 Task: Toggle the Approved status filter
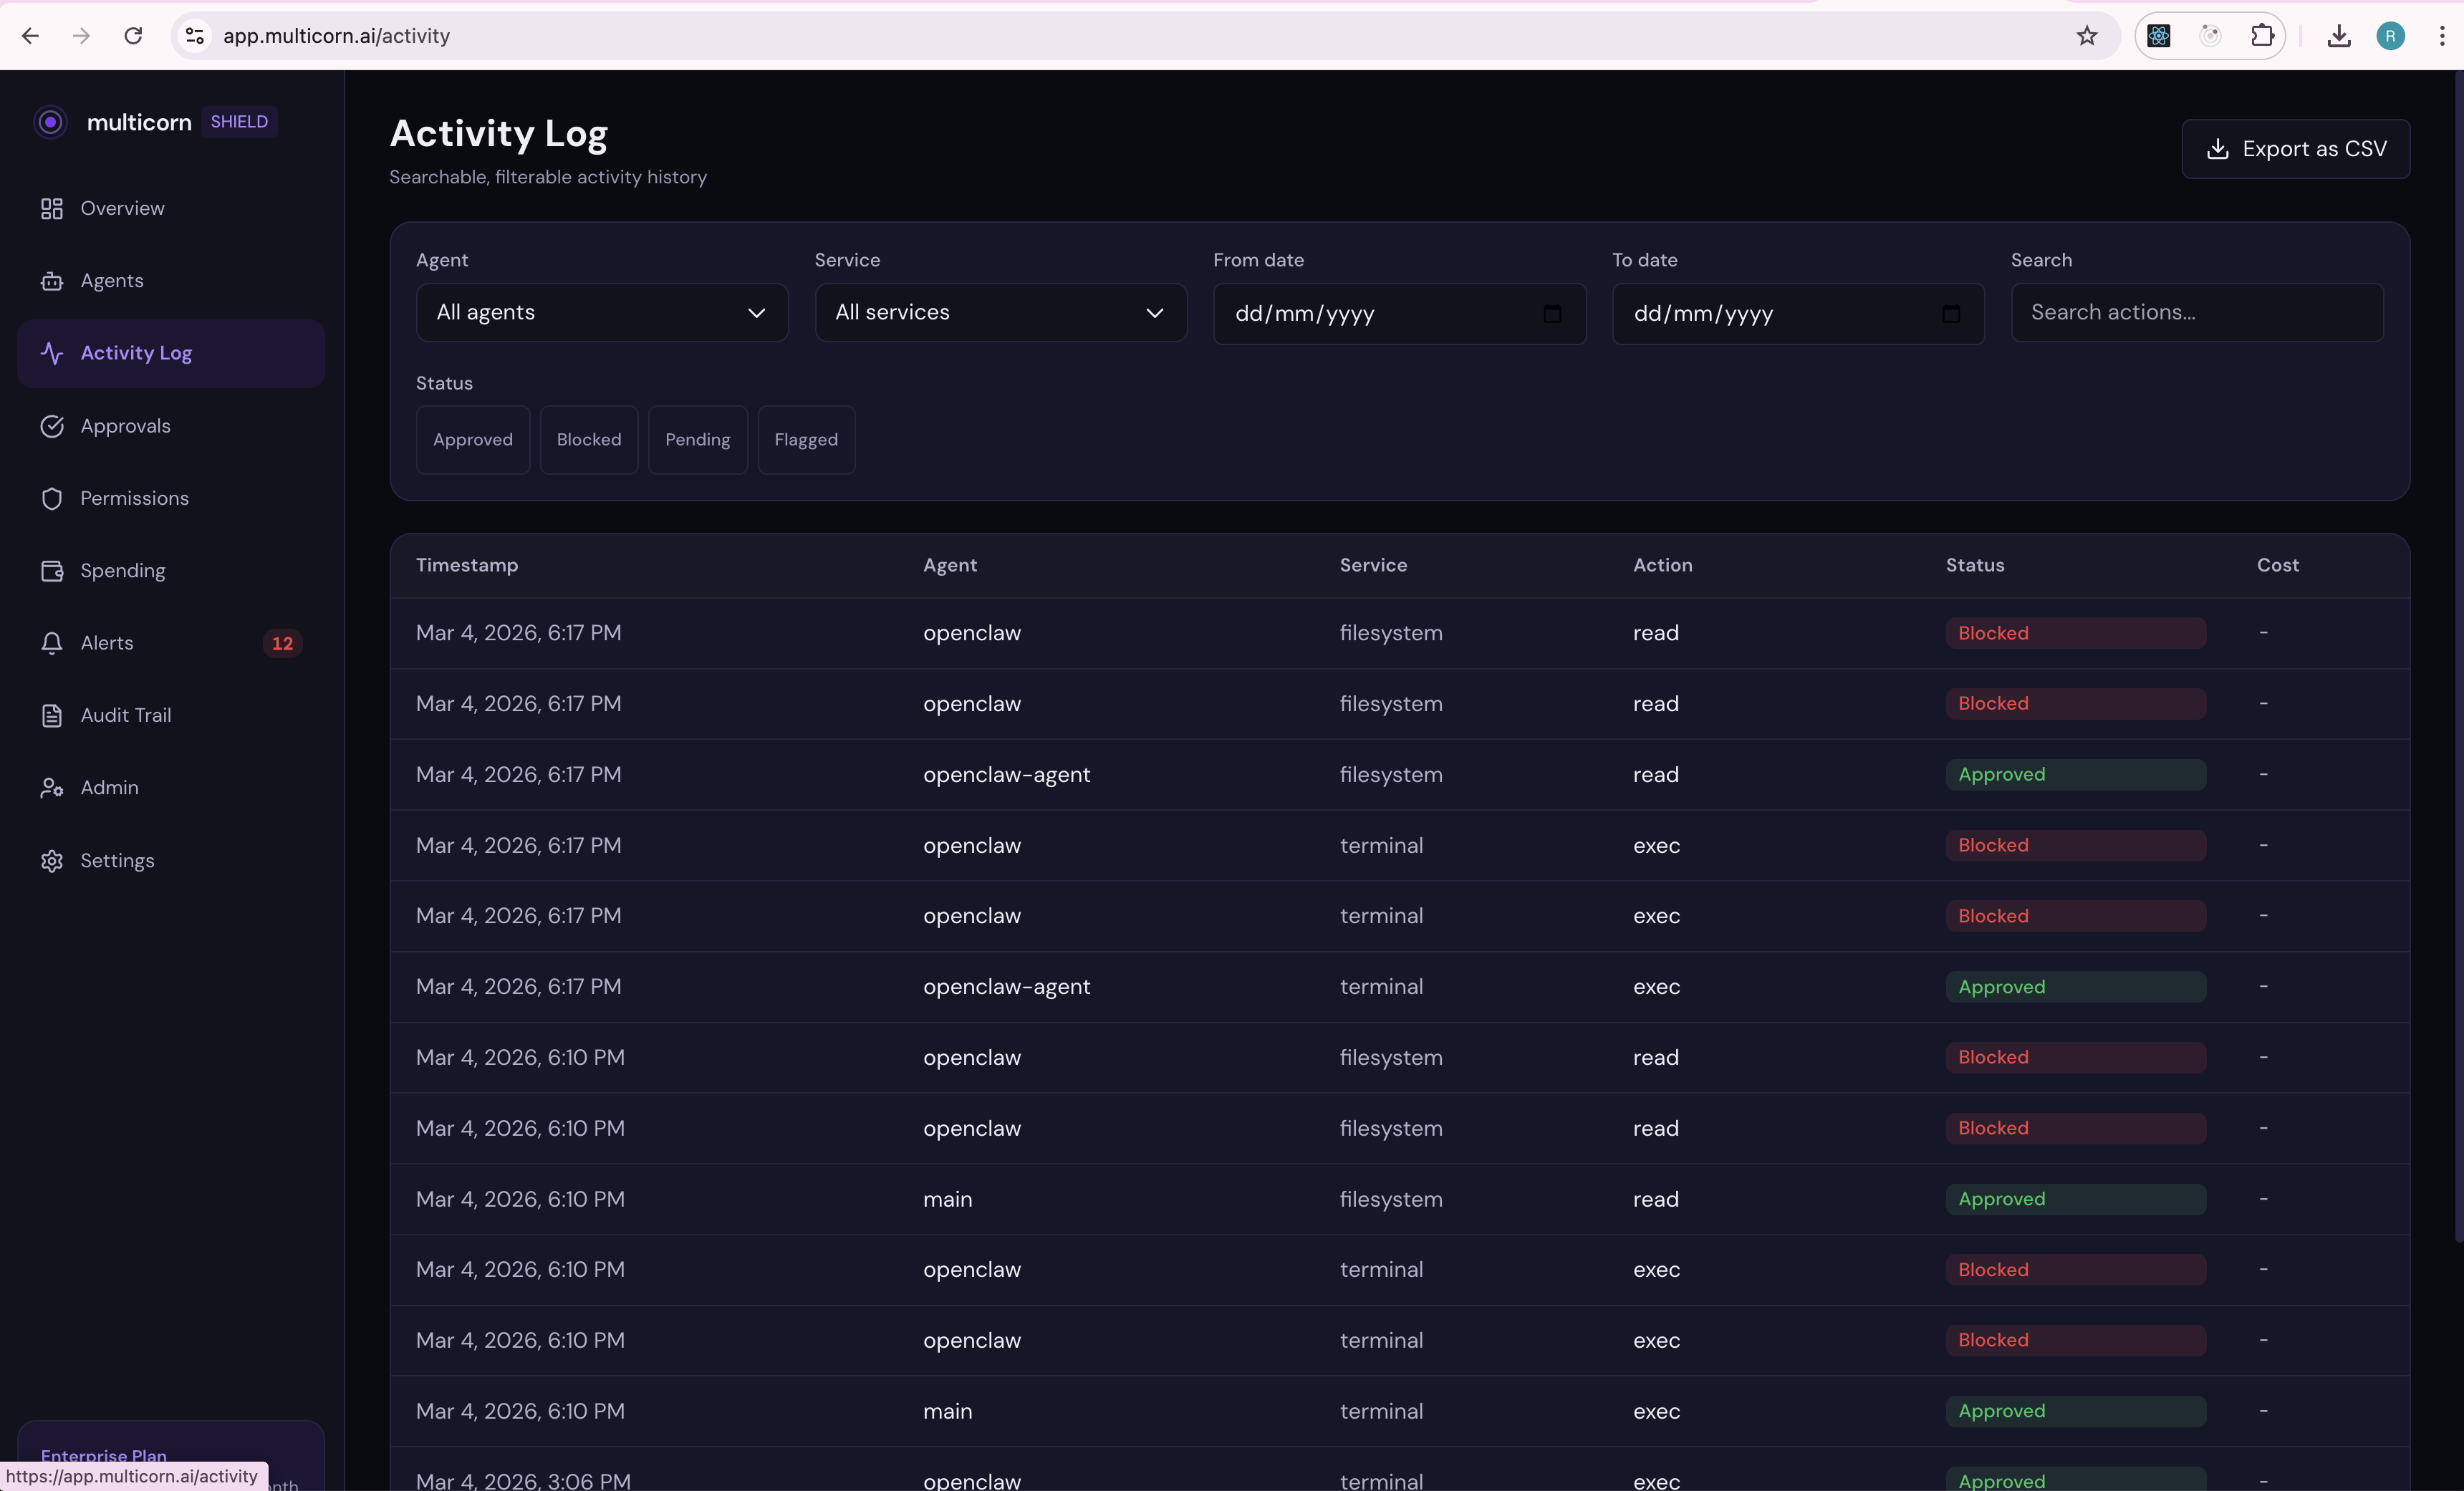click(x=472, y=439)
